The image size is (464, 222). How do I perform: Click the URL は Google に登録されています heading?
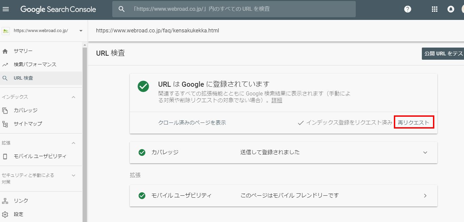tap(214, 84)
